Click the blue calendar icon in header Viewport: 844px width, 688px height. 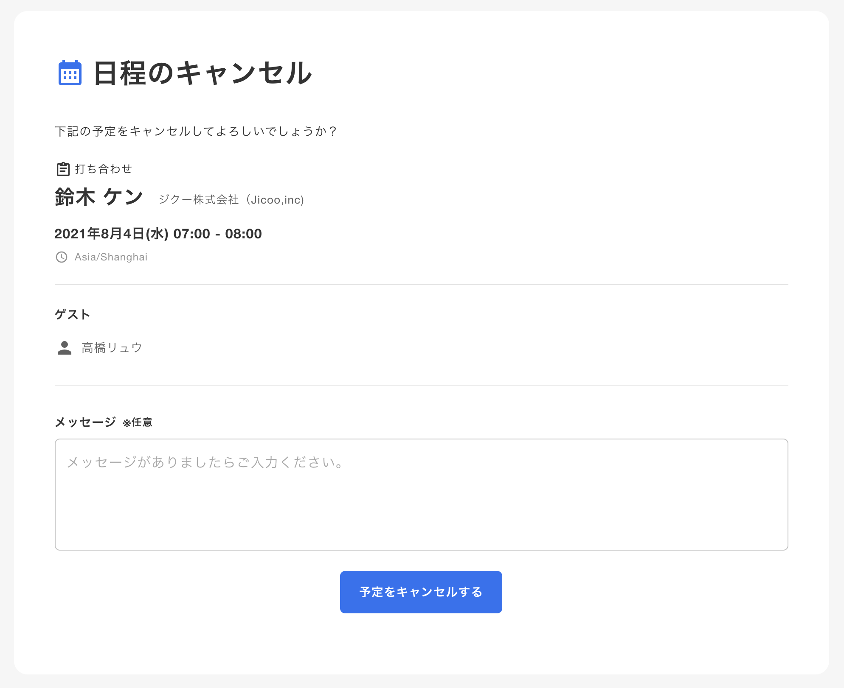click(x=70, y=73)
